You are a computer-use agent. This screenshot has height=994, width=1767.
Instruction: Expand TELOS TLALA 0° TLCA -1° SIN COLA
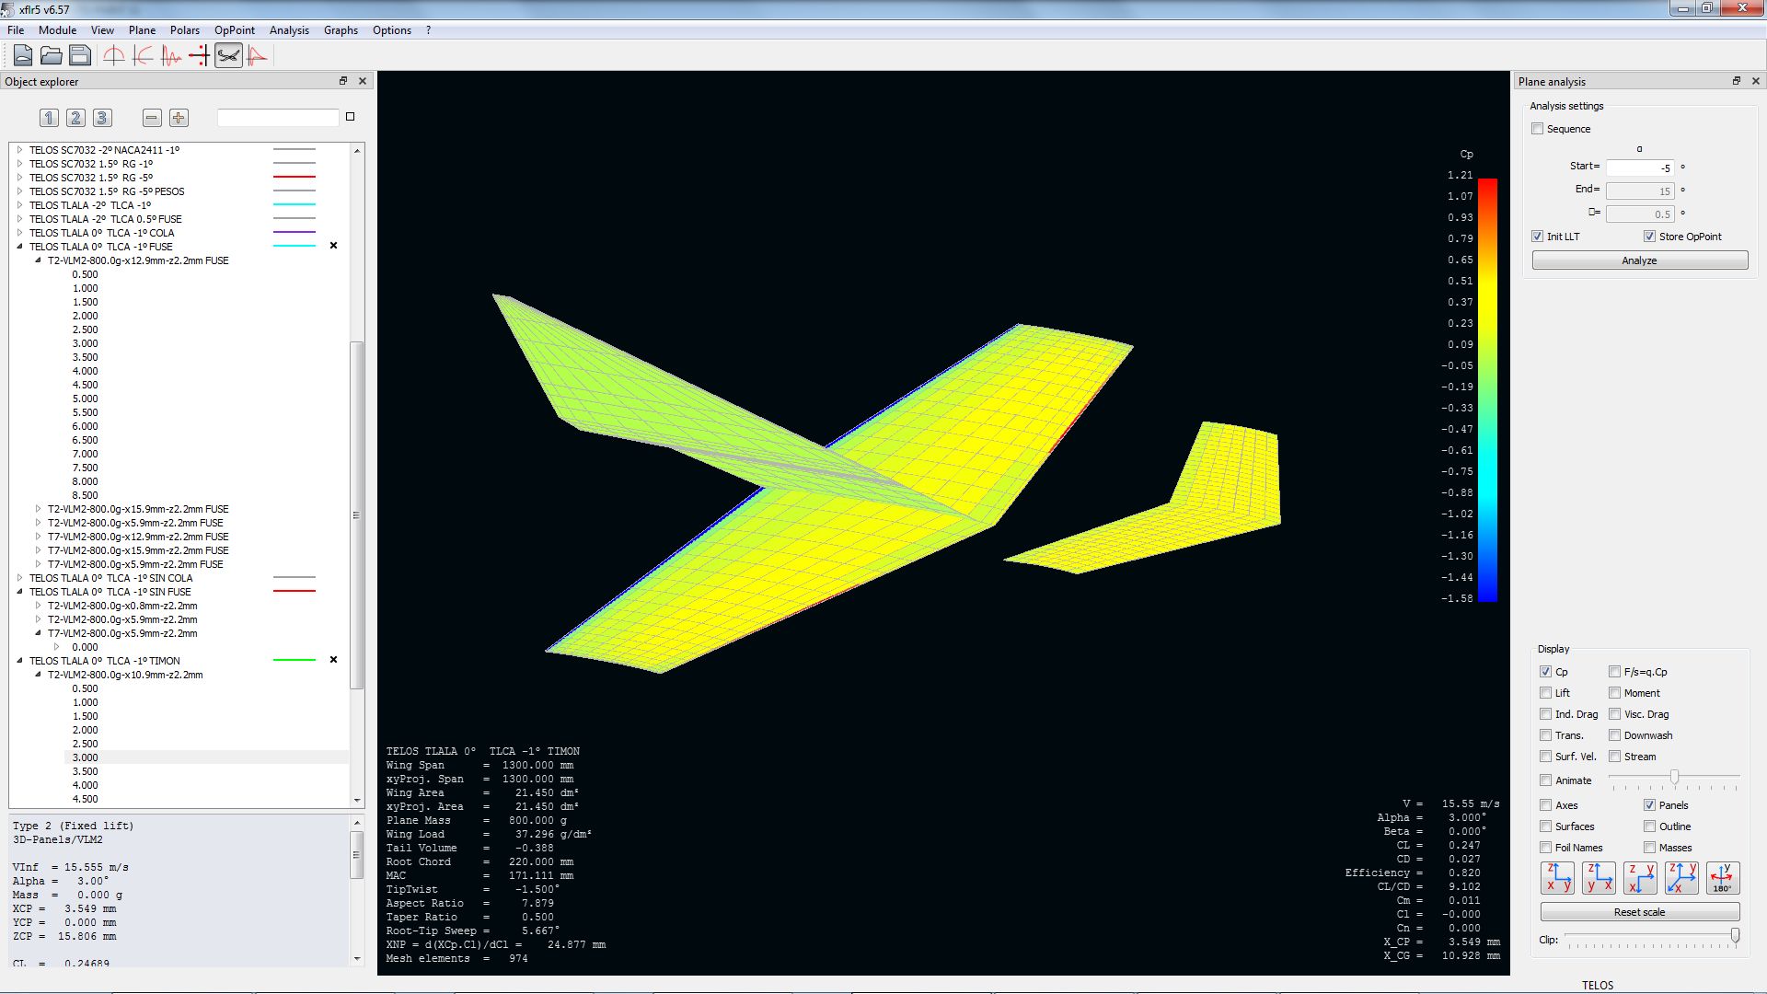point(19,578)
